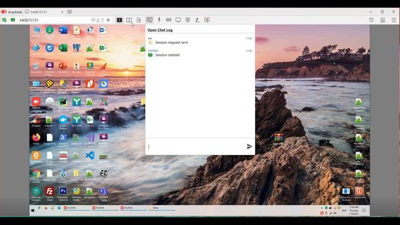Select the PowerPoint desktop icon

click(x=63, y=67)
